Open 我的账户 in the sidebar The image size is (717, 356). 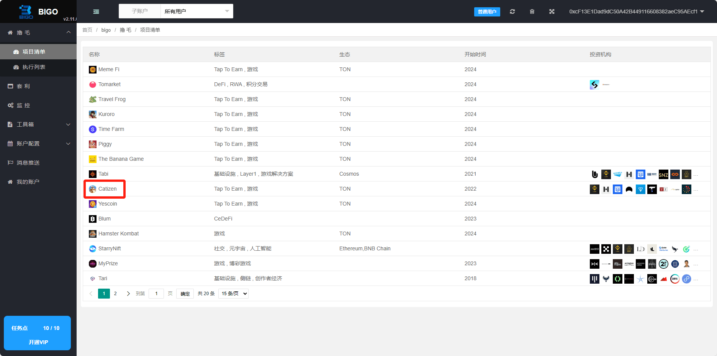point(38,182)
